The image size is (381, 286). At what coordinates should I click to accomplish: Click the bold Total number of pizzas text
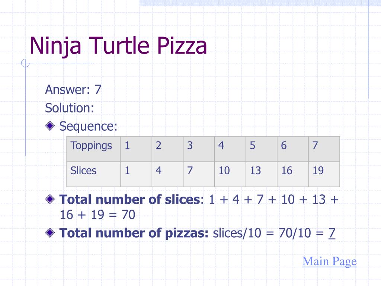point(134,233)
